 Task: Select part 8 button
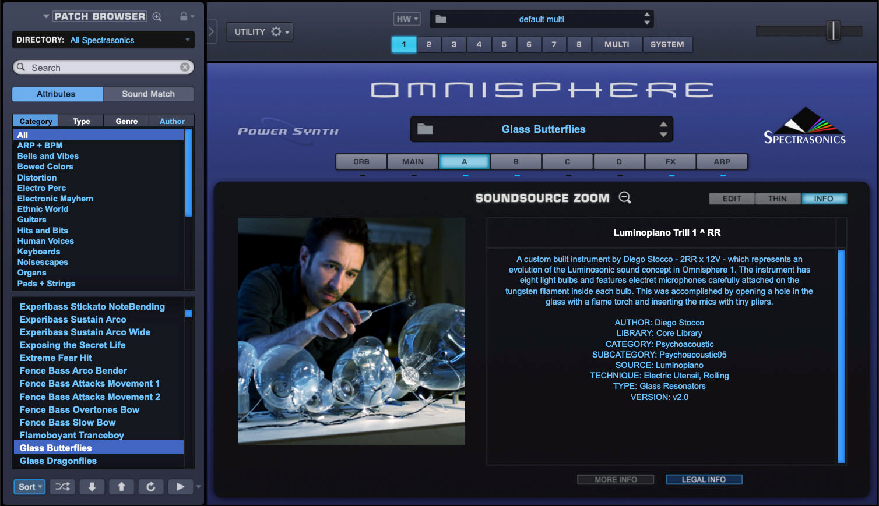579,44
